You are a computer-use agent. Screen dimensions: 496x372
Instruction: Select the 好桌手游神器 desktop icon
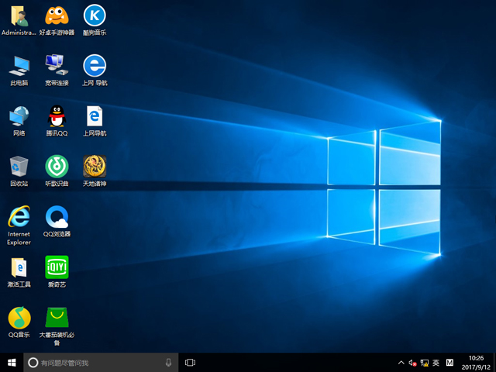(x=57, y=15)
